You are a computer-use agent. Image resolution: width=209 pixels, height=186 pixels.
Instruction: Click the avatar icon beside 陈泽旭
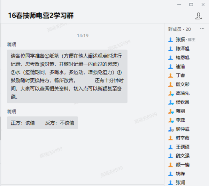pyautogui.click(x=171, y=49)
